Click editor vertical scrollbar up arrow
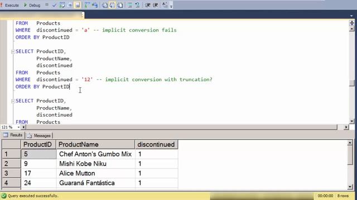This screenshot has width=357, height=200. pos(352,29)
